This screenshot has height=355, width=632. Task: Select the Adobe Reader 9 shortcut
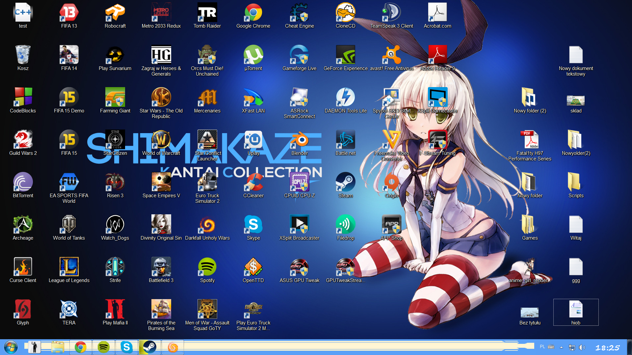point(438,58)
